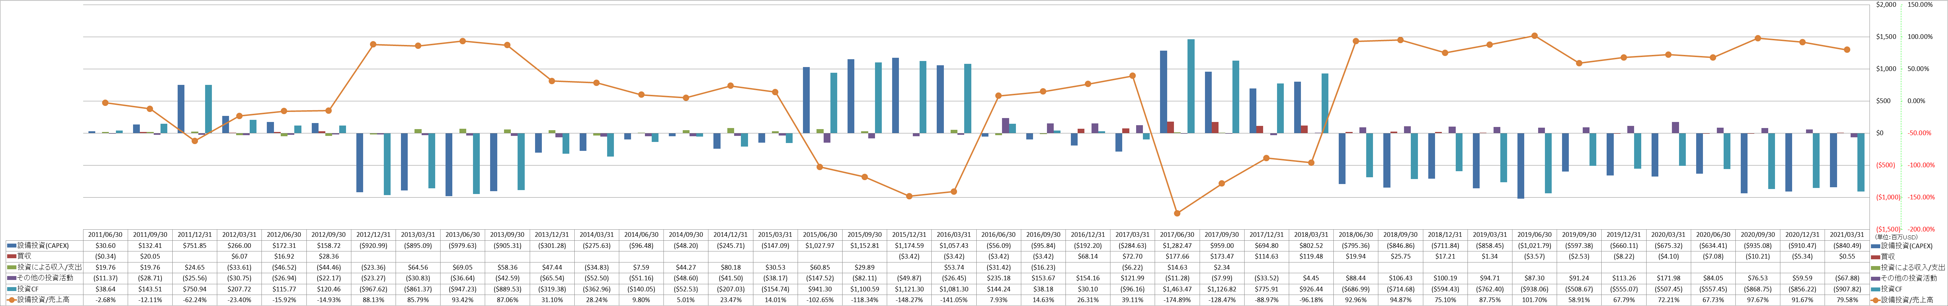The height and width of the screenshot is (306, 1948).
Task: Click the ratio cell -62.24%
Action: [194, 300]
